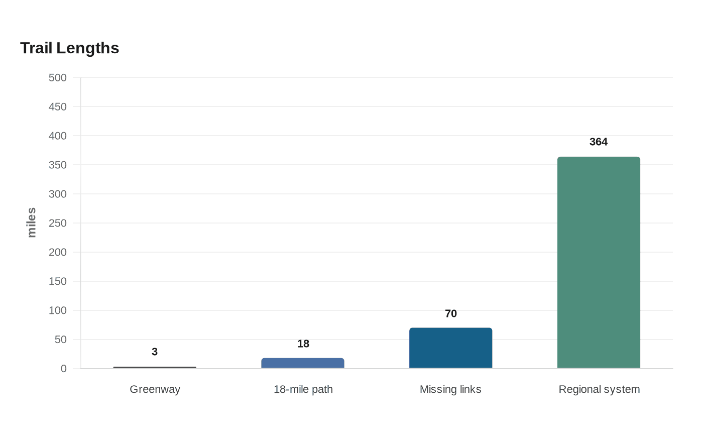Select the 18-mile path bar
Screen dimensions: 703x442
303,363
